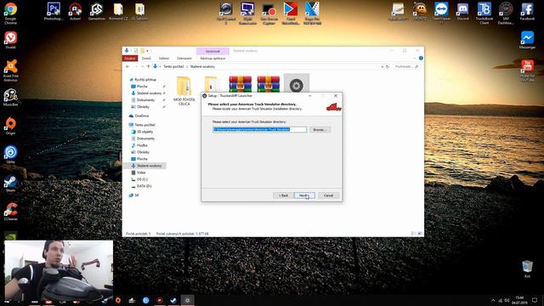Screen dimensions: 544x306
Task: Open Steam desktop shortcut
Action: [10, 184]
